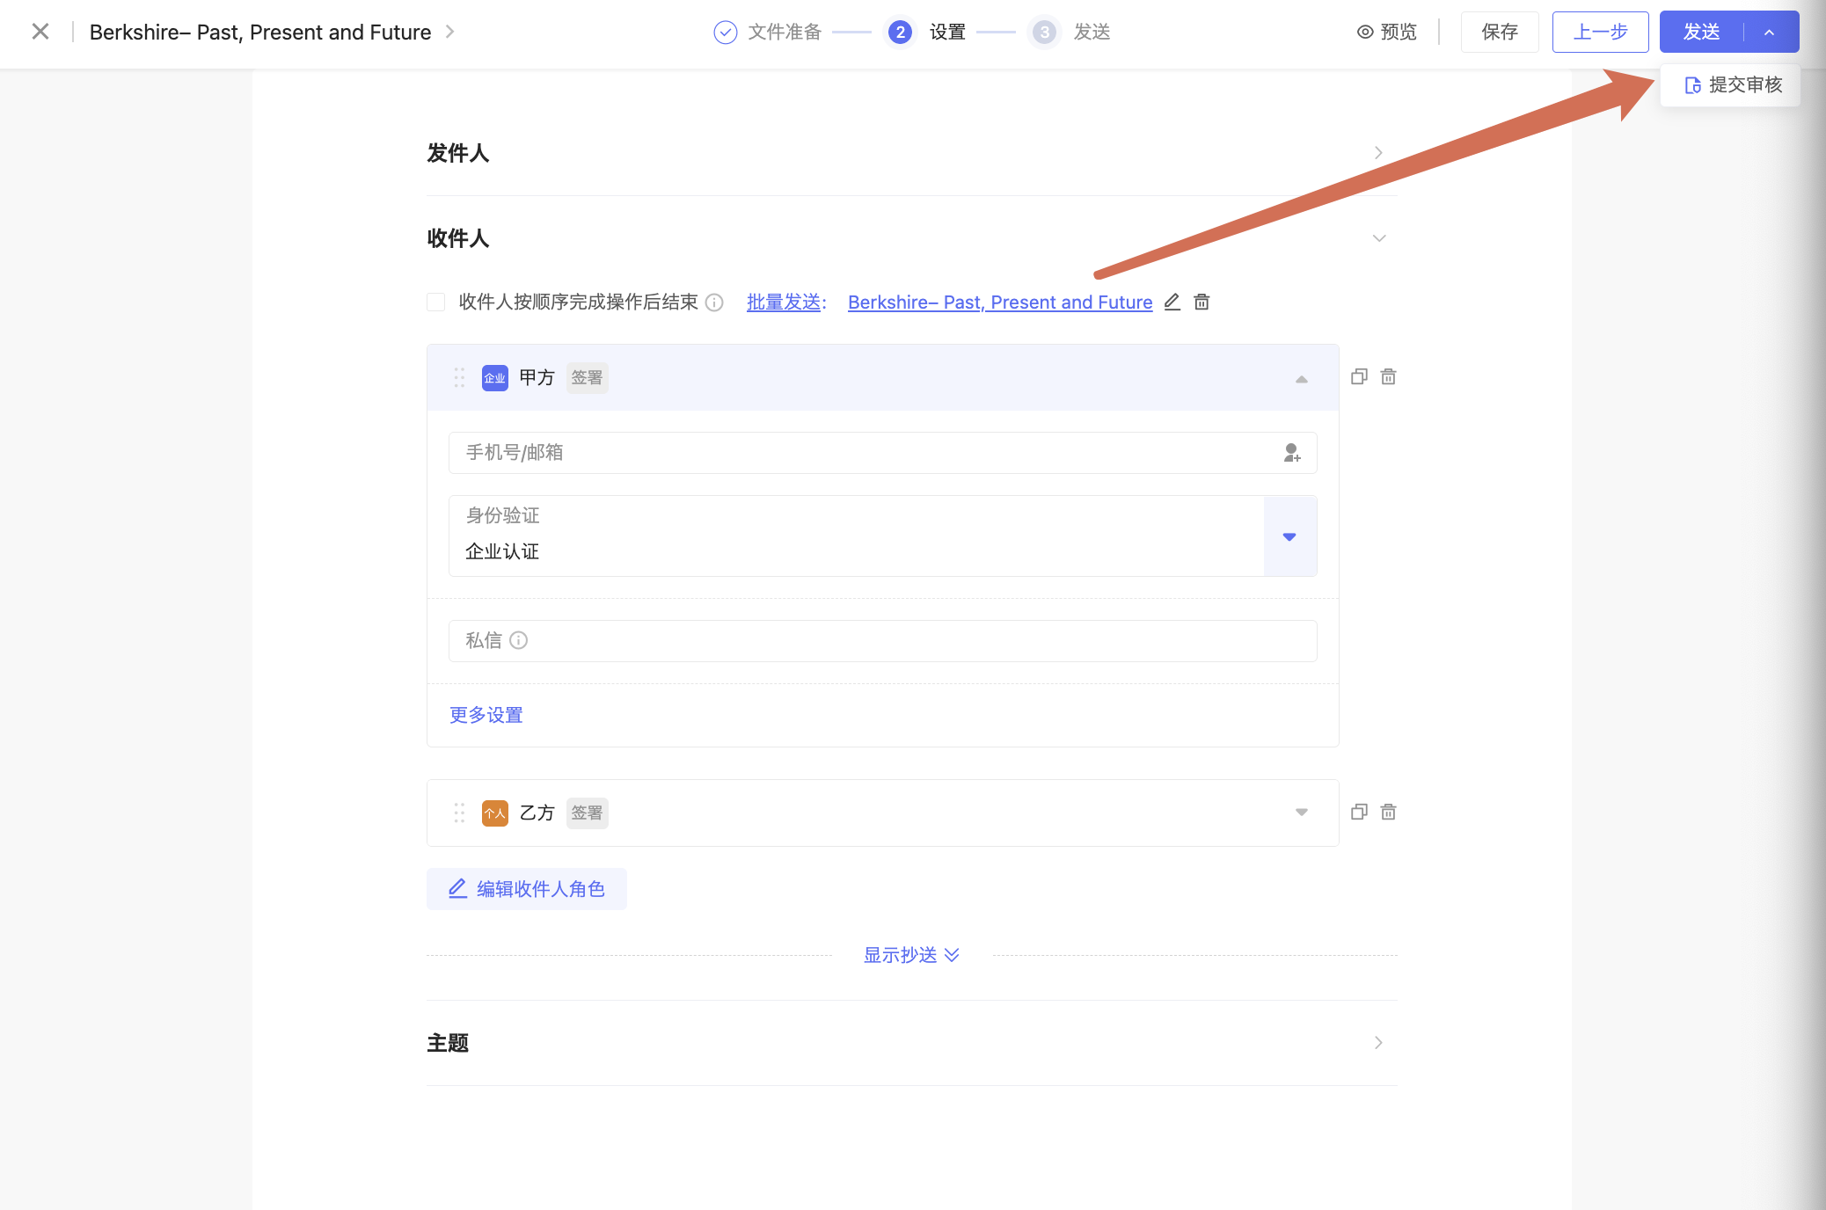
Task: Expand the 乙方 recipient card
Action: point(1301,813)
